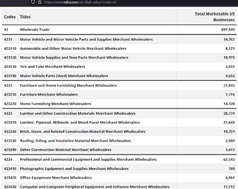238x189 pixels.
Task: Open code 423140 link
Action: (10, 76)
